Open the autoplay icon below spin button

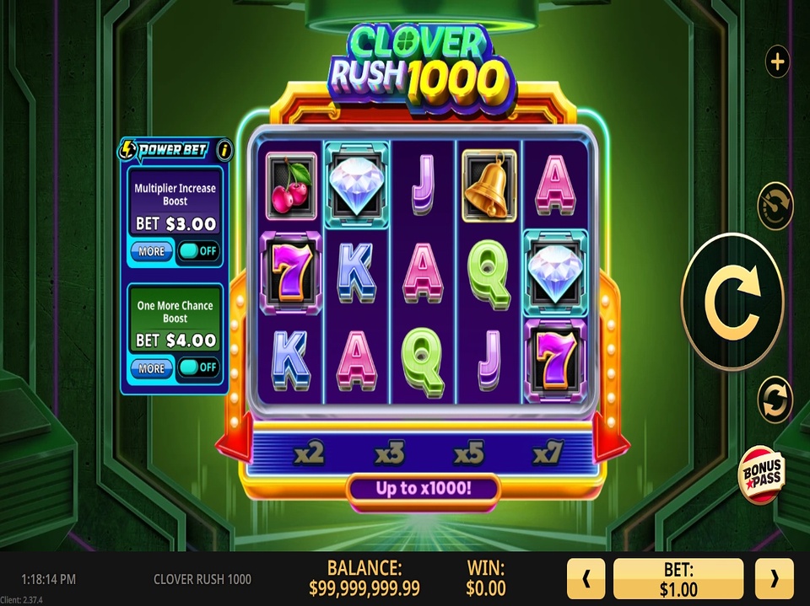[775, 400]
